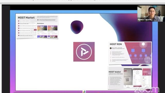Click the "MOST Wallet" heading text
This screenshot has width=165, height=93.
pos(114,72)
